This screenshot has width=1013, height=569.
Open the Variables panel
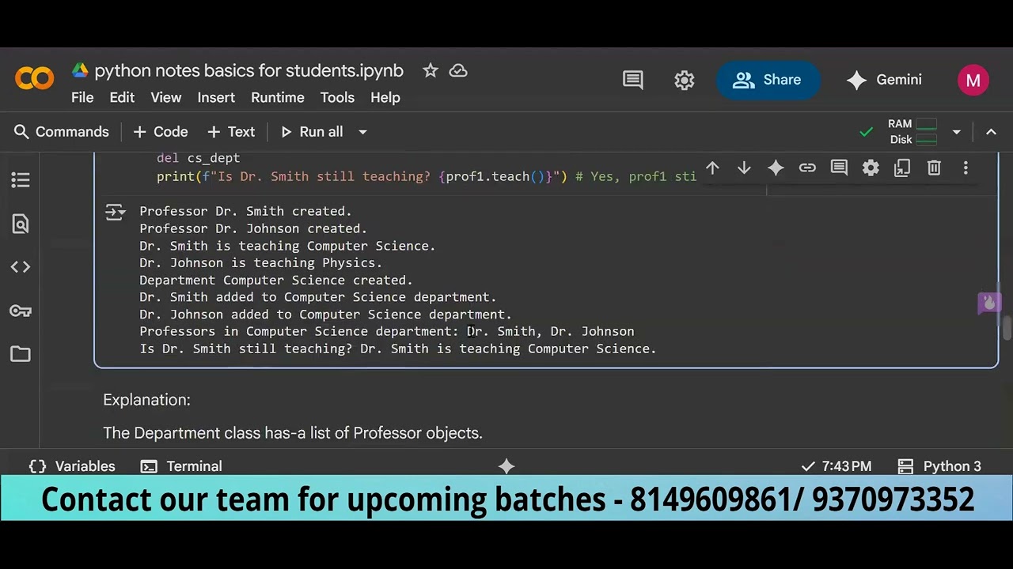[72, 466]
